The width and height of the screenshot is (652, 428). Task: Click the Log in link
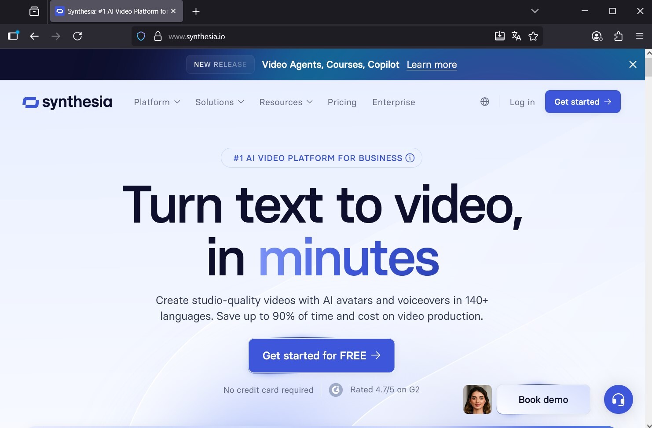pos(522,102)
